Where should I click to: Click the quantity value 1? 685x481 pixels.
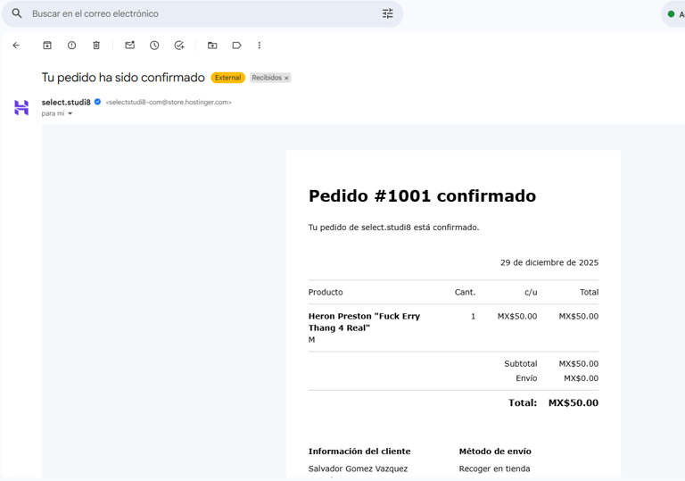473,316
